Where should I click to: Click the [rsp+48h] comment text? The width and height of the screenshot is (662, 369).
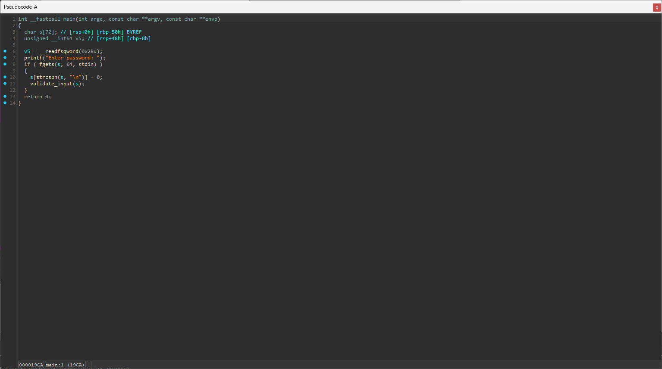click(110, 38)
